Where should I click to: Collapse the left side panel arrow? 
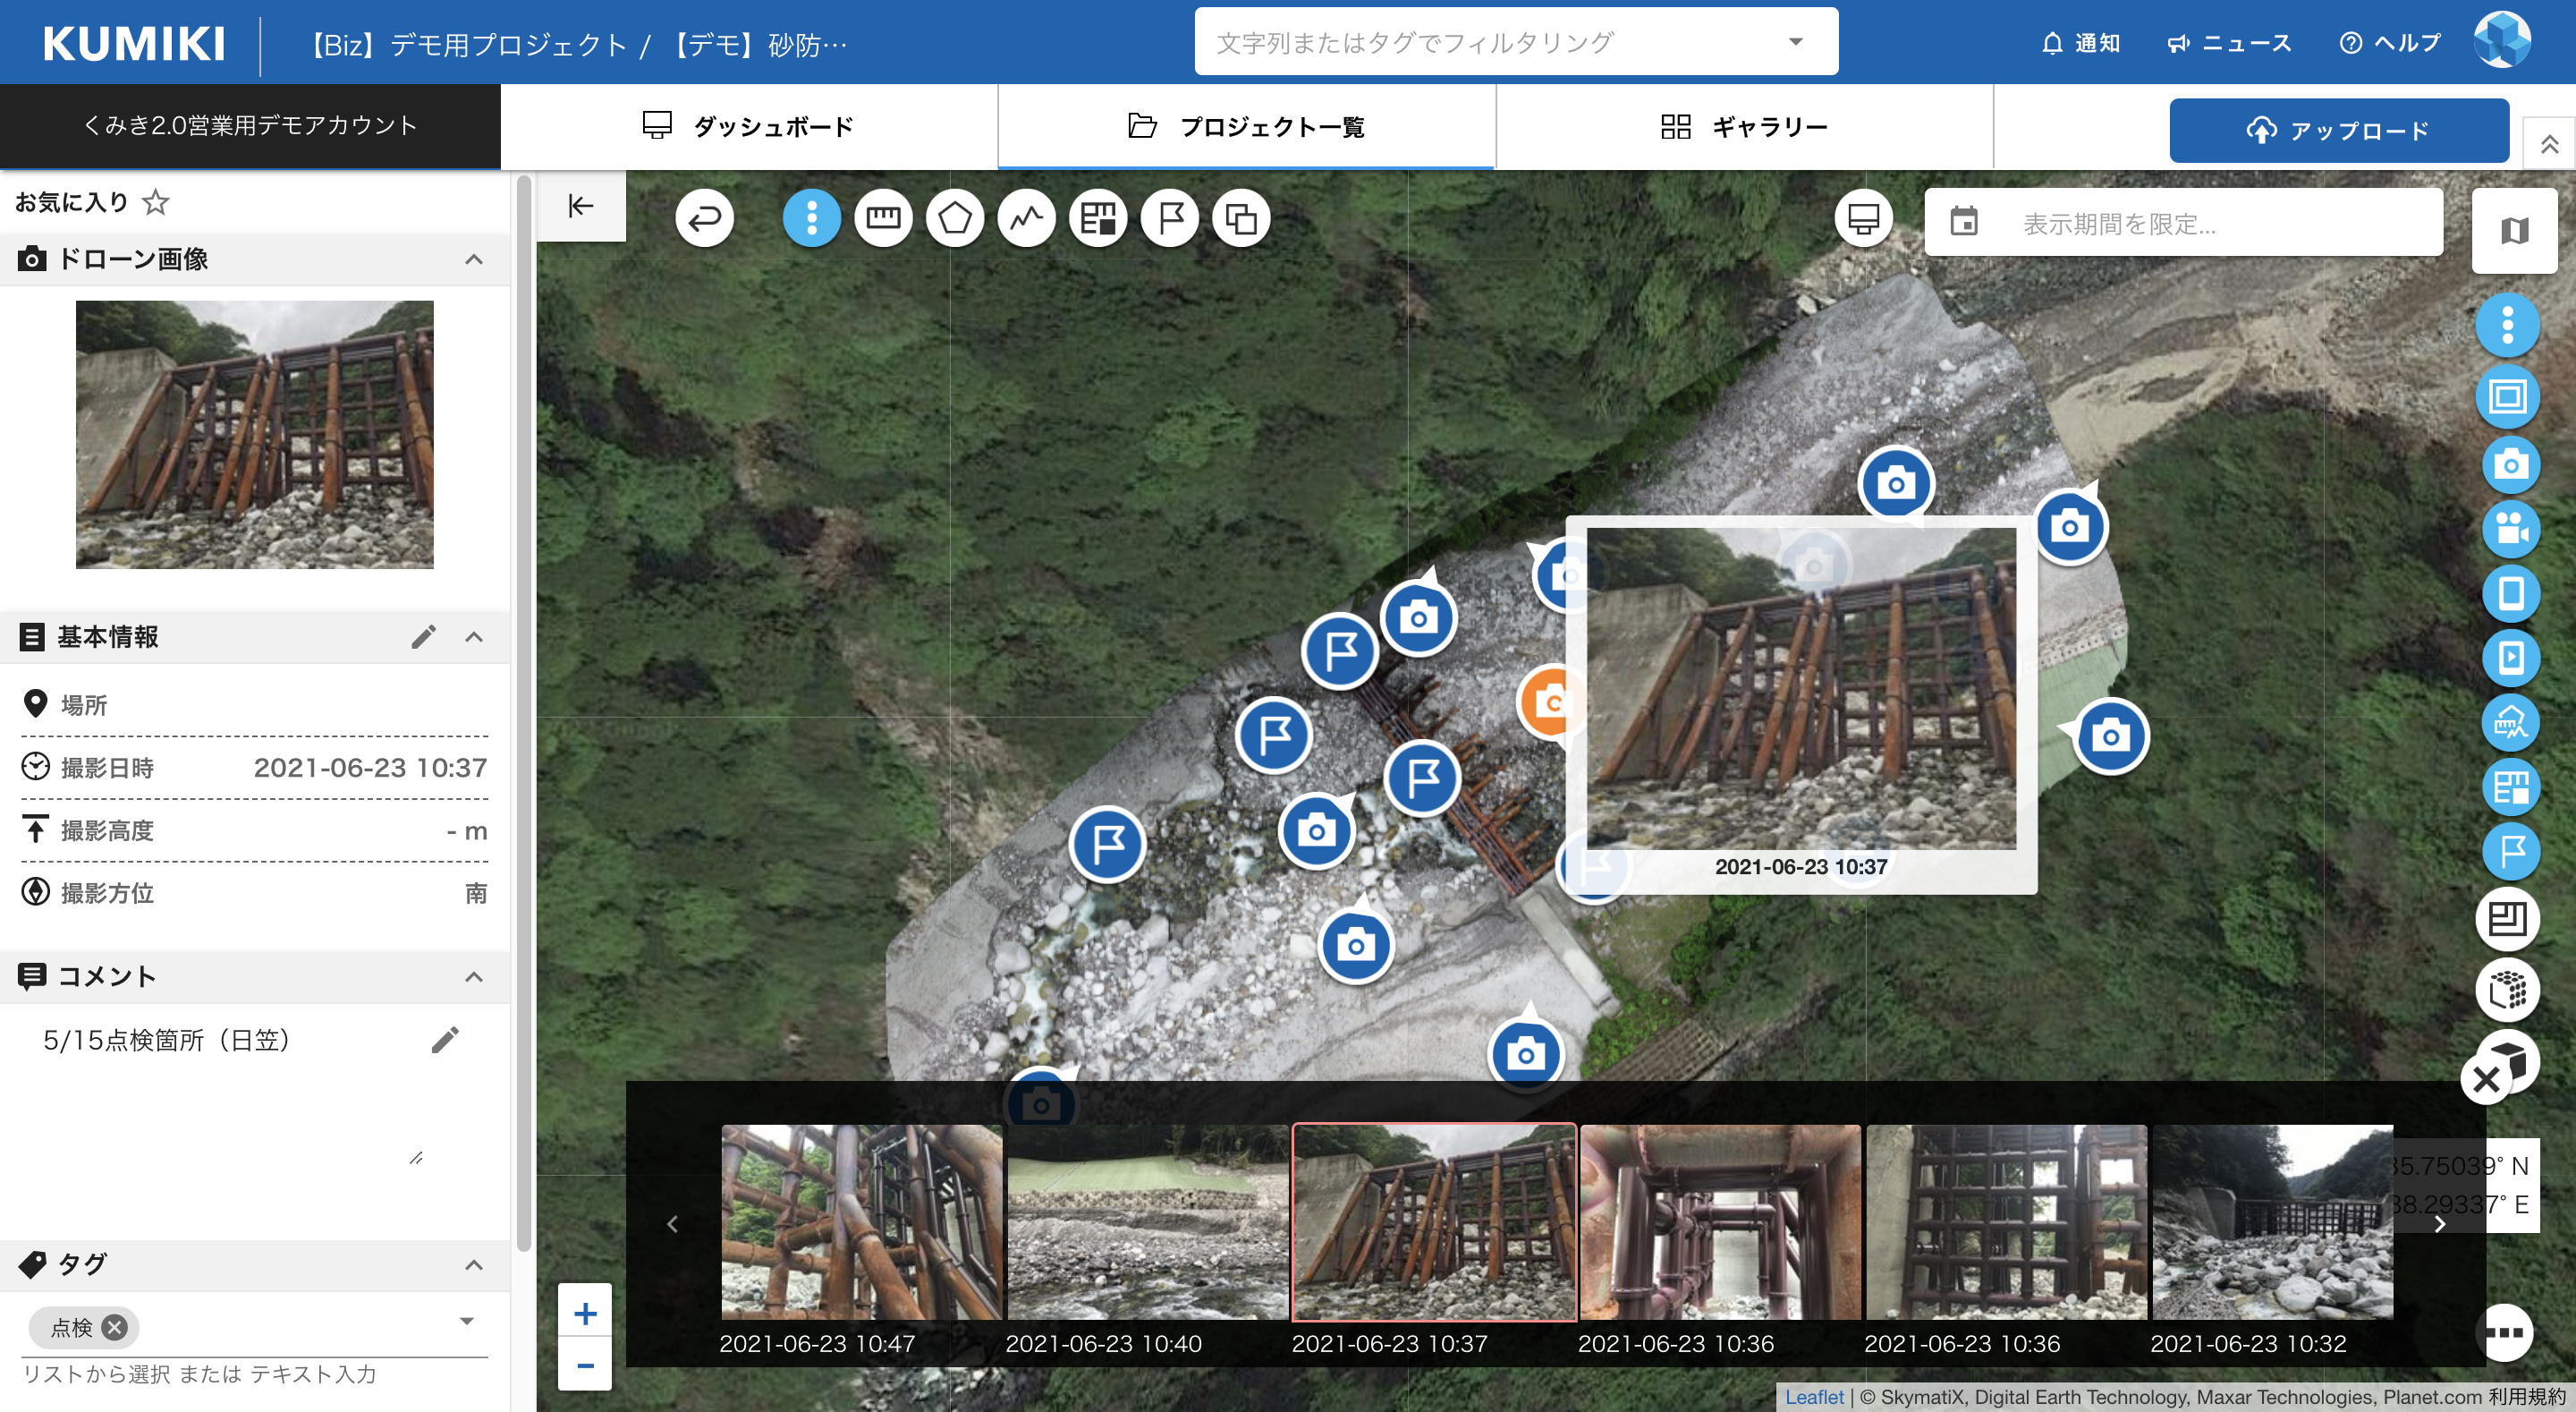click(x=580, y=206)
